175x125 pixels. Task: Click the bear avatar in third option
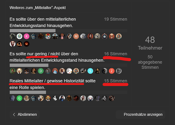(48, 98)
